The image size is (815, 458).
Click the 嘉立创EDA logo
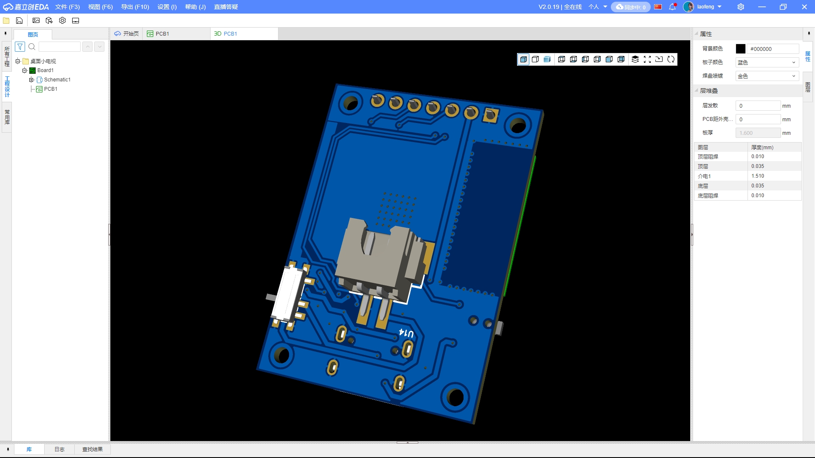pos(26,7)
